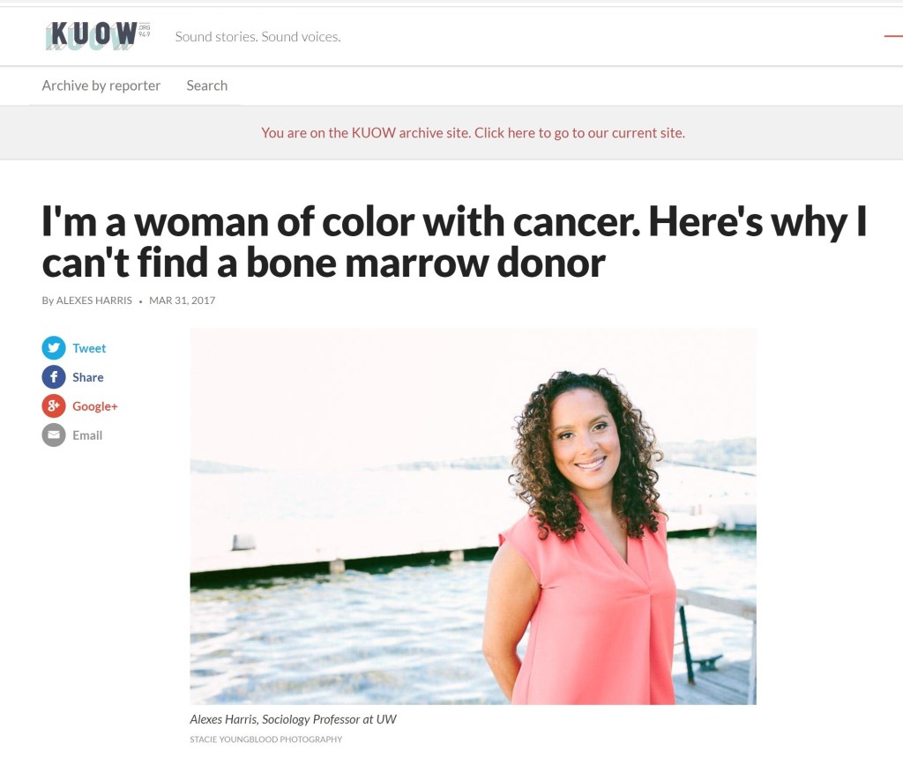Screen dimensions: 903x765
Task: Click the Twitter bird icon
Action: point(54,347)
